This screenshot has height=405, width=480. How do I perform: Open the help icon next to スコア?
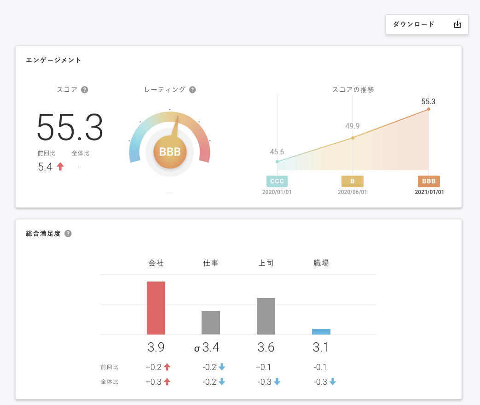(x=85, y=90)
